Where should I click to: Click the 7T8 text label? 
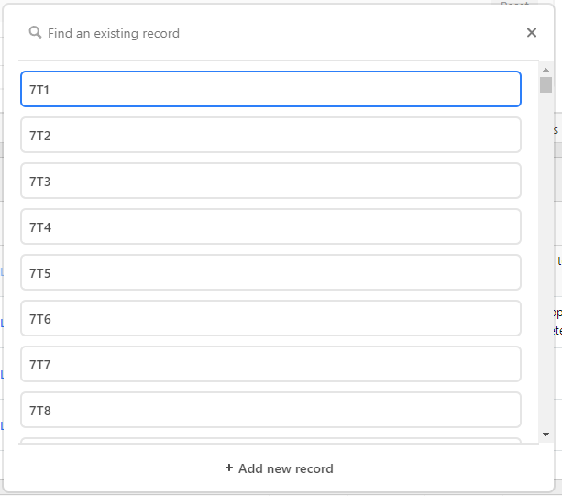(40, 411)
